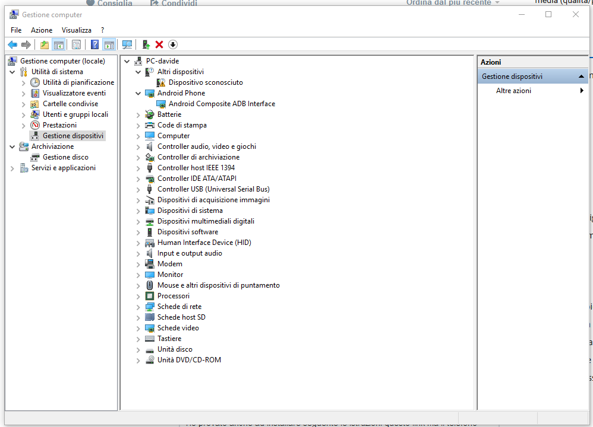Expand Utenti e gruppi locali node
This screenshot has height=427, width=593.
click(x=24, y=115)
